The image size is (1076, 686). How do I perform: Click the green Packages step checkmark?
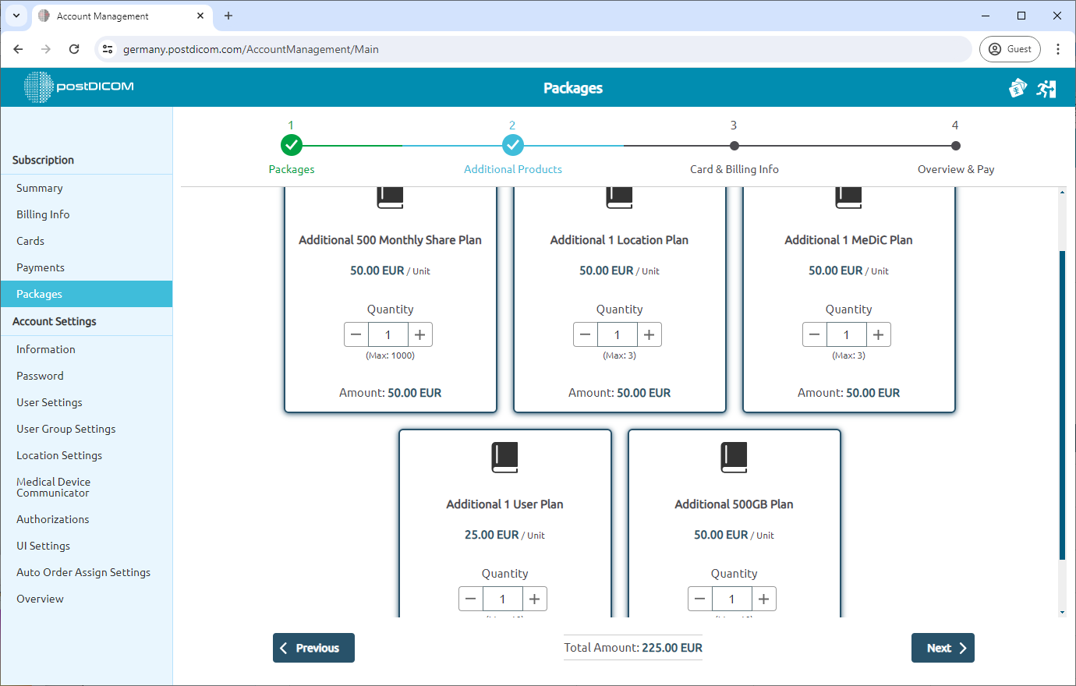[x=292, y=145]
